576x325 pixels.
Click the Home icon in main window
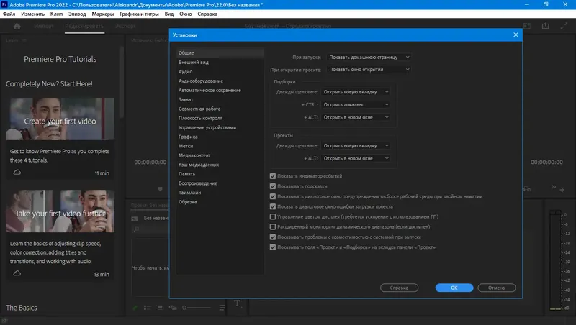[x=17, y=26]
